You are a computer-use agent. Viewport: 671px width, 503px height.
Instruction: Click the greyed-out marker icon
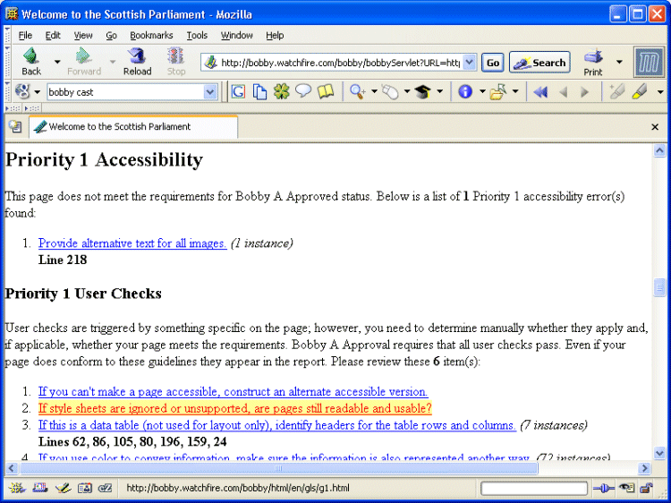coord(616,91)
